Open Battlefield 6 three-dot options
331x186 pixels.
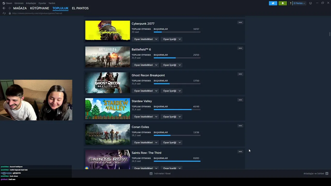click(240, 48)
